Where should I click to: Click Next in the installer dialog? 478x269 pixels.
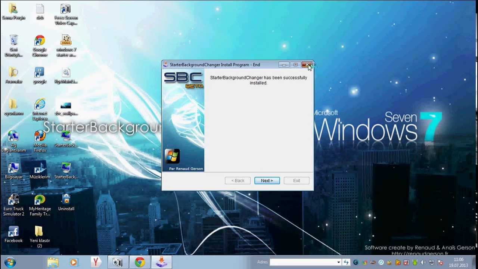(267, 180)
